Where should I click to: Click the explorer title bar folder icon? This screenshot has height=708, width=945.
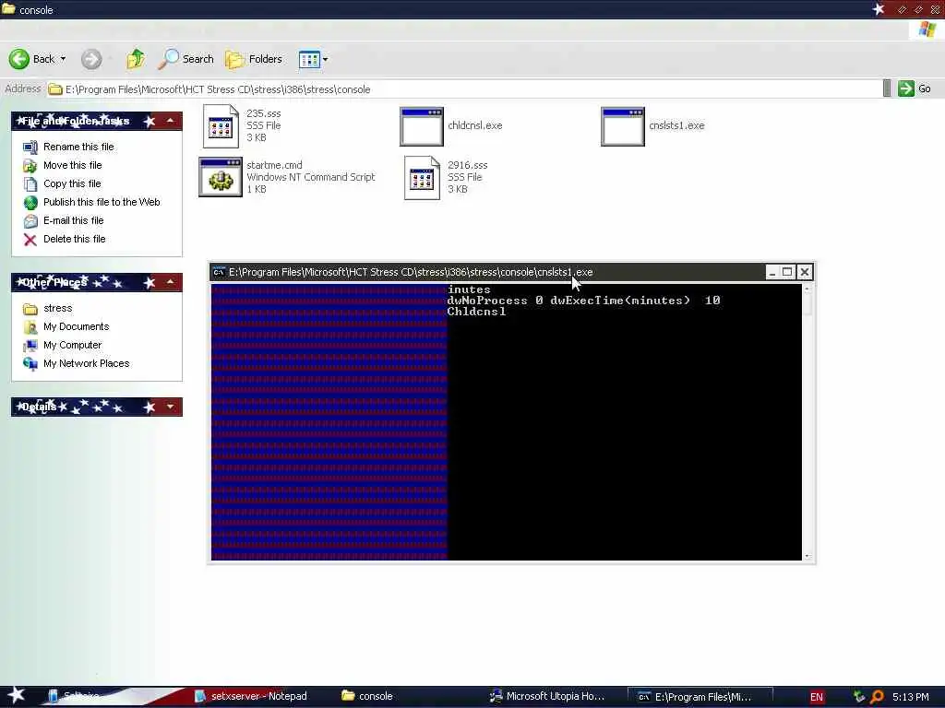click(x=8, y=9)
